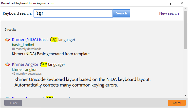Open the help question mark button

[x=170, y=3]
